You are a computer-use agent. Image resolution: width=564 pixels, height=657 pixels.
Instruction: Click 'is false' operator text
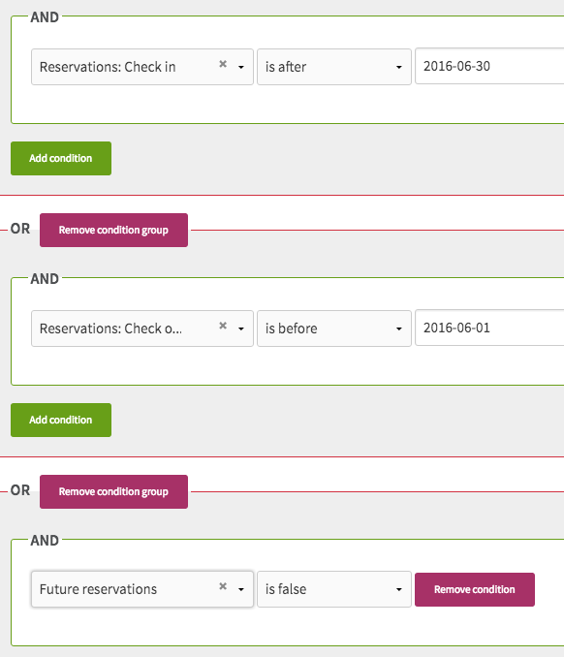click(286, 589)
